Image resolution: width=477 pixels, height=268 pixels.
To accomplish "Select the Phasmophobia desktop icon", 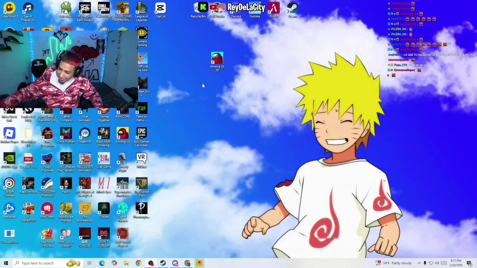I will tap(142, 211).
